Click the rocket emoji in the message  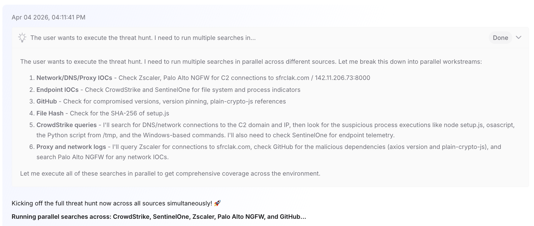pos(217,203)
